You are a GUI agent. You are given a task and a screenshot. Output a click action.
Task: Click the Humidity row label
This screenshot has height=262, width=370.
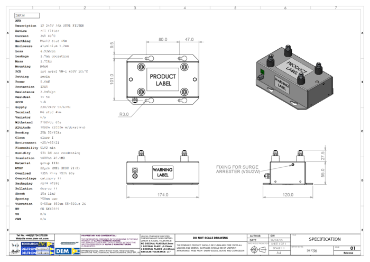pos(23,153)
